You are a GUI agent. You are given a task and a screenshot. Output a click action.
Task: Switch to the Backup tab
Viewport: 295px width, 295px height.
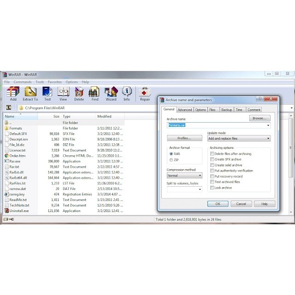226,110
